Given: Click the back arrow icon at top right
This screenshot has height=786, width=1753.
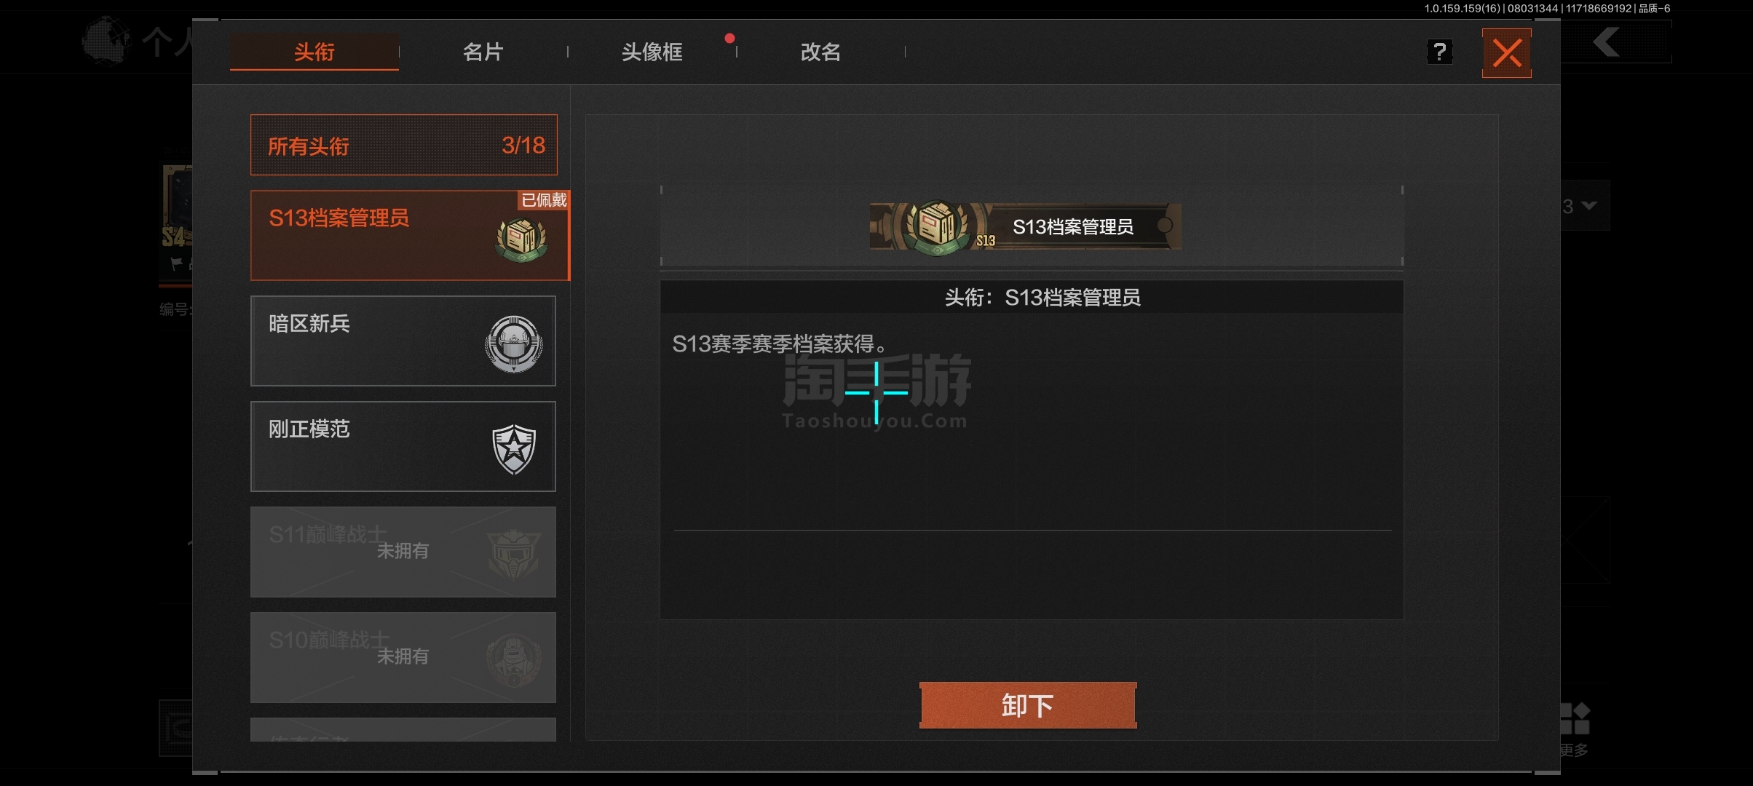Looking at the screenshot, I should 1607,42.
